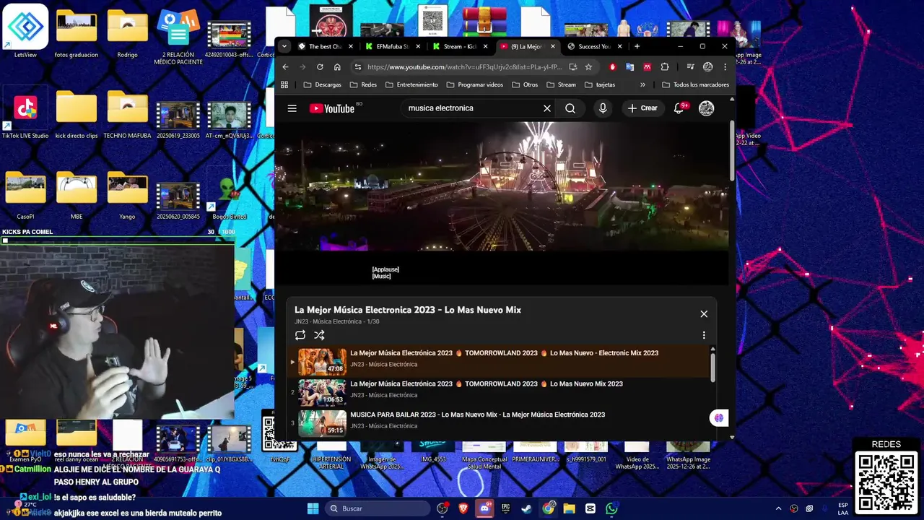
Task: Open the Stream bookmark folder
Action: (562, 84)
